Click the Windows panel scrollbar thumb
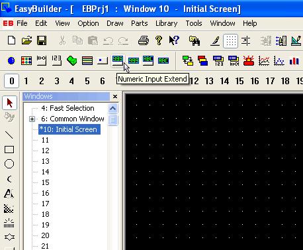This screenshot has width=303, height=250. pyautogui.click(x=113, y=120)
